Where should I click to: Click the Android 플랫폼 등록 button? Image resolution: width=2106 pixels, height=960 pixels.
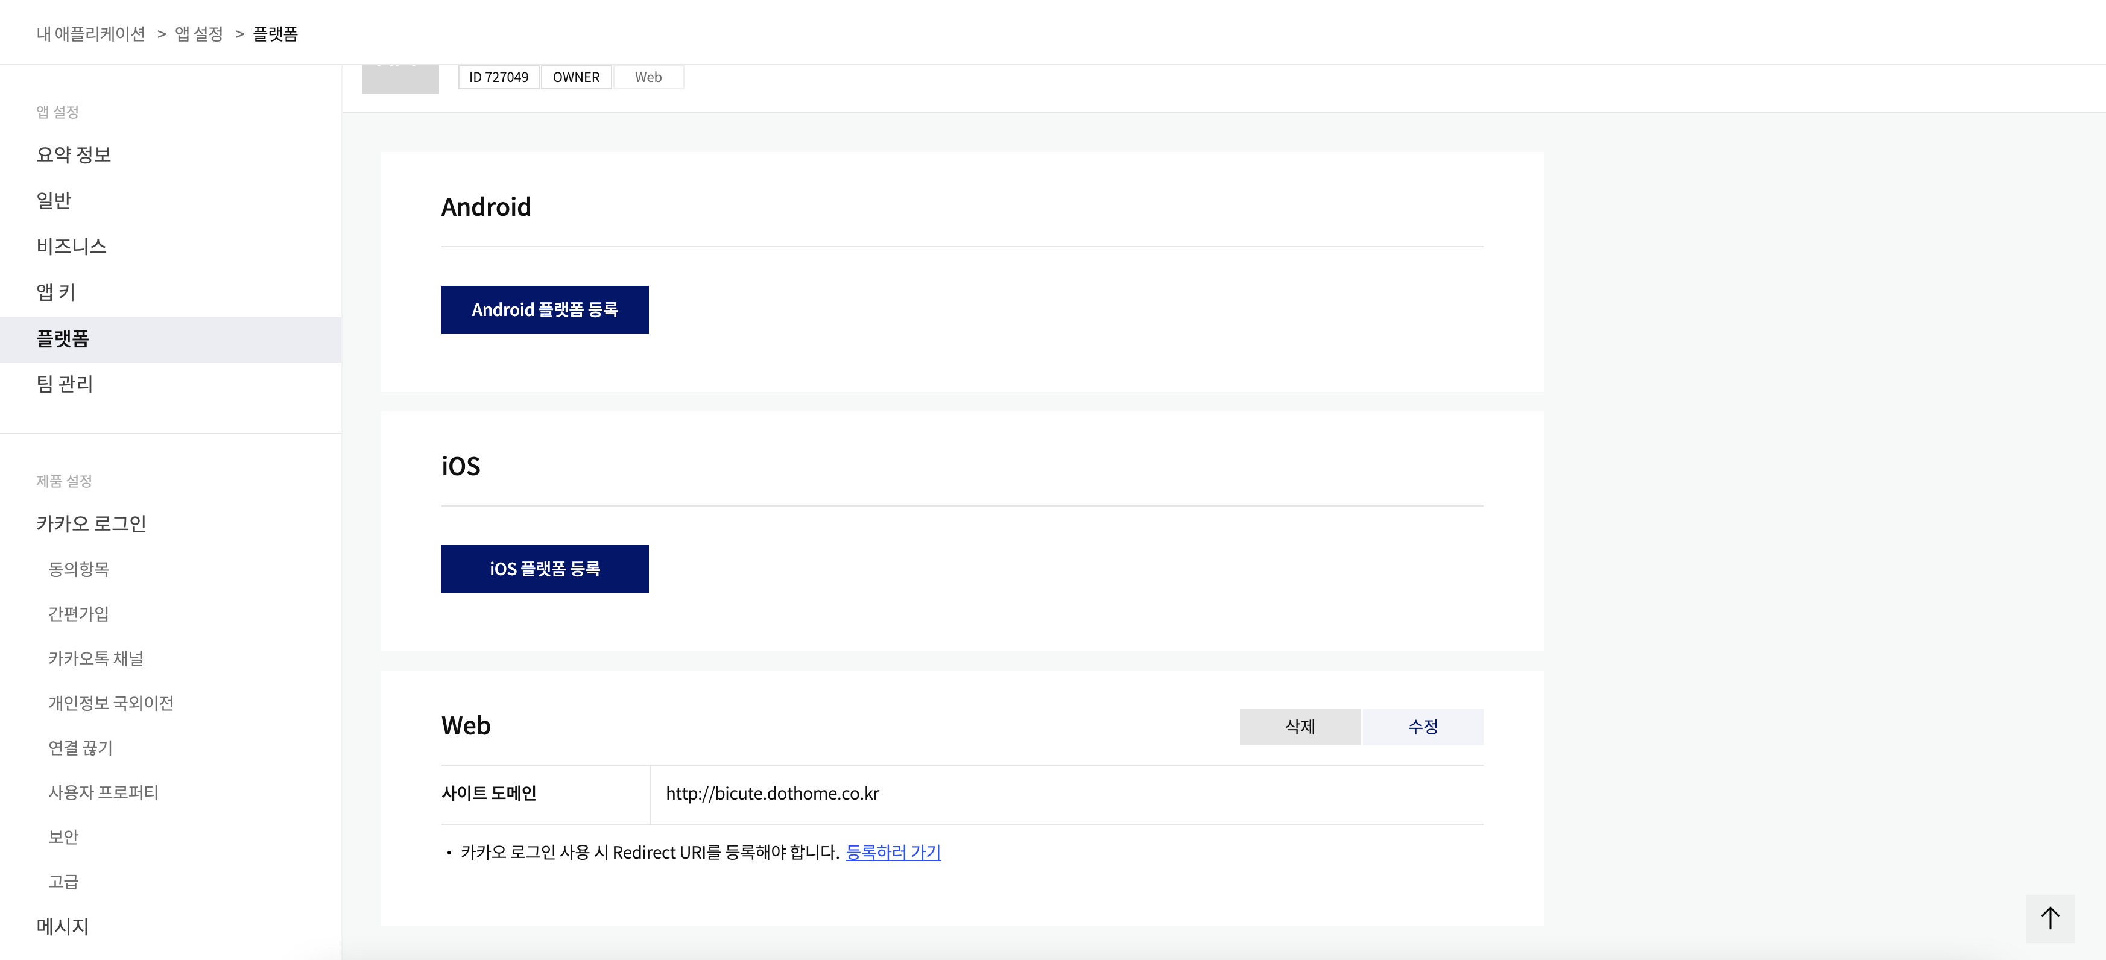545,310
